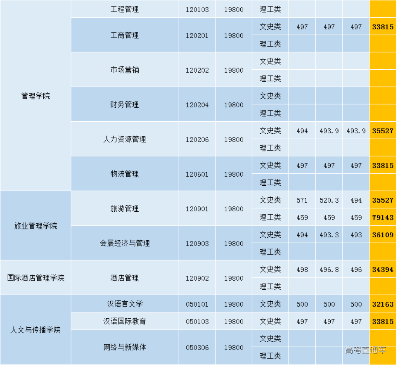Select the 物流管理 major cell

click(x=124, y=174)
